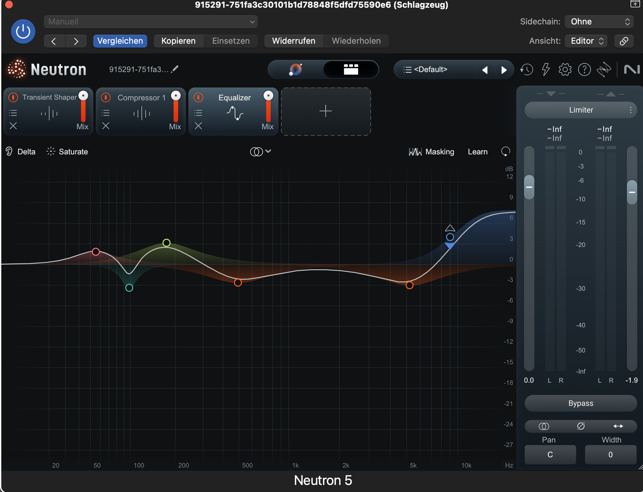643x492 pixels.
Task: Click the pencil icon to rename track
Action: (x=175, y=69)
